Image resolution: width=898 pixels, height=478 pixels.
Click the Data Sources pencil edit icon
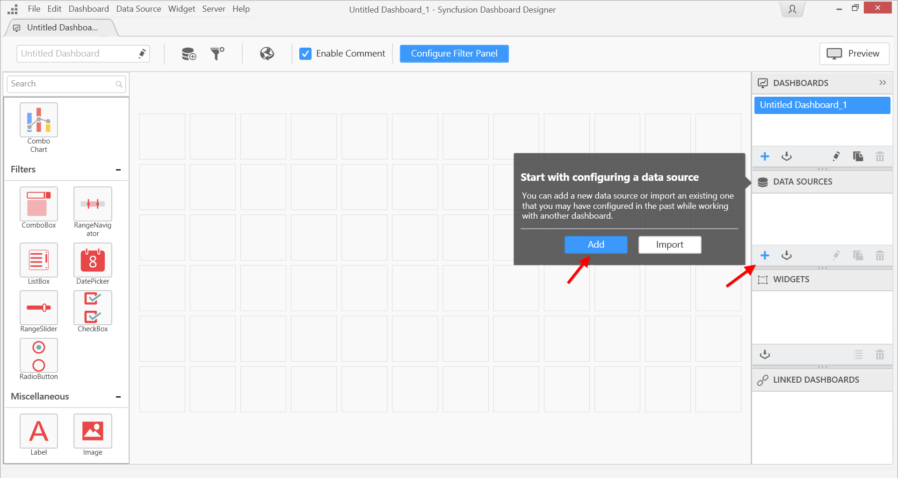tap(836, 256)
